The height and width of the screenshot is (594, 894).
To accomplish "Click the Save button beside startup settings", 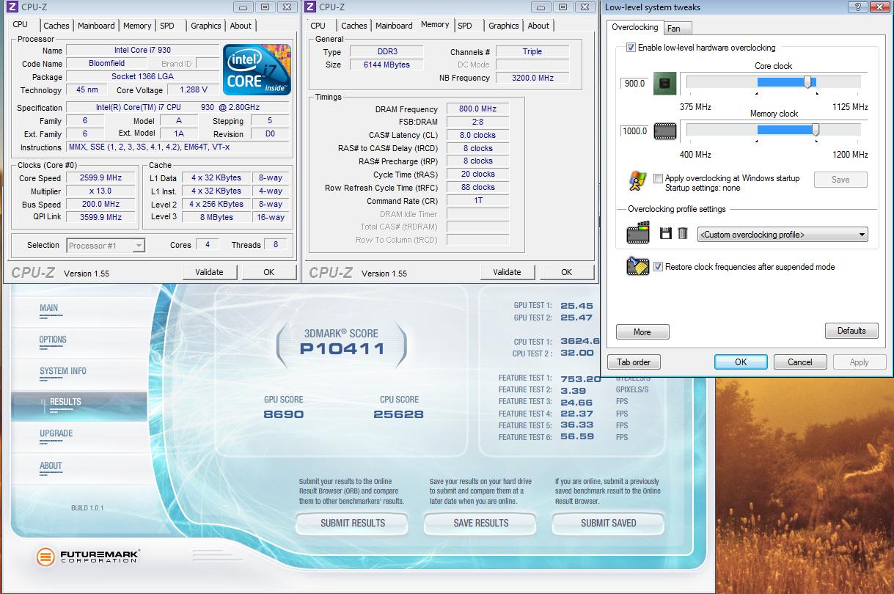I will click(x=840, y=180).
